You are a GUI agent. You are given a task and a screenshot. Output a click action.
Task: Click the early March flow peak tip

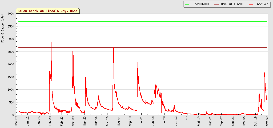click(x=73, y=51)
